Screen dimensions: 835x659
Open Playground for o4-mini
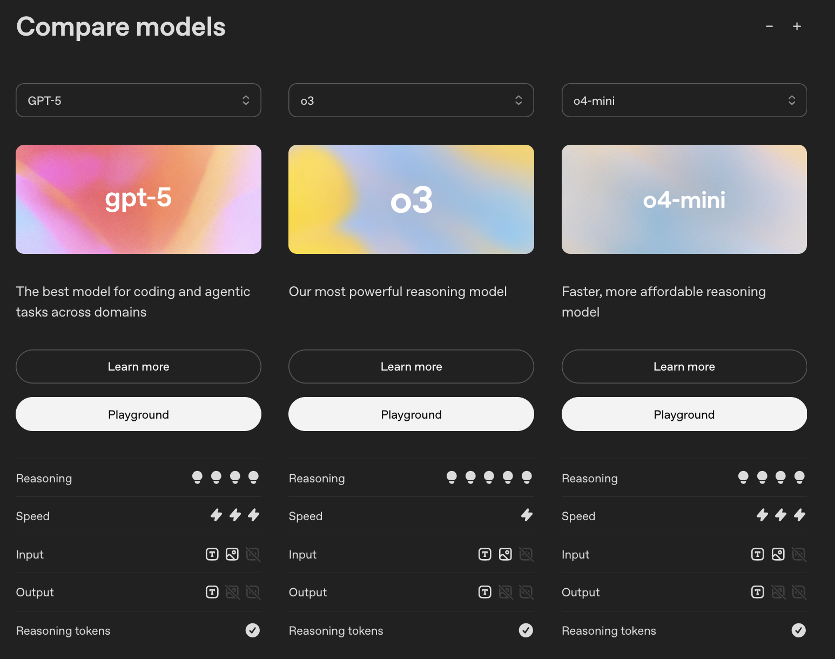(684, 414)
